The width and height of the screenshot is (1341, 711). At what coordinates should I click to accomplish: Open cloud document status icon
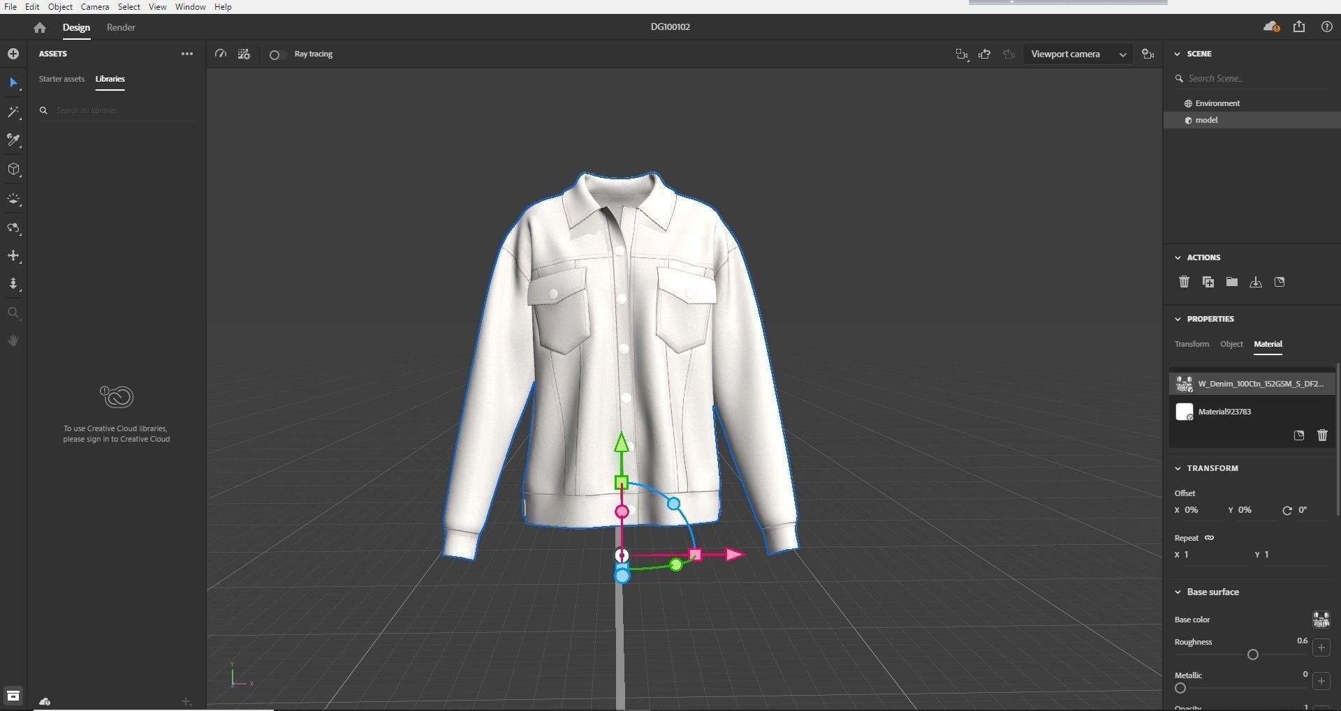1271,27
